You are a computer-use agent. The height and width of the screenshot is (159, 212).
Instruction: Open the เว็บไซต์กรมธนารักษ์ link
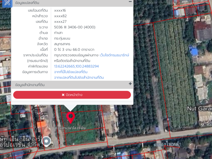pyautogui.click(x=114, y=55)
